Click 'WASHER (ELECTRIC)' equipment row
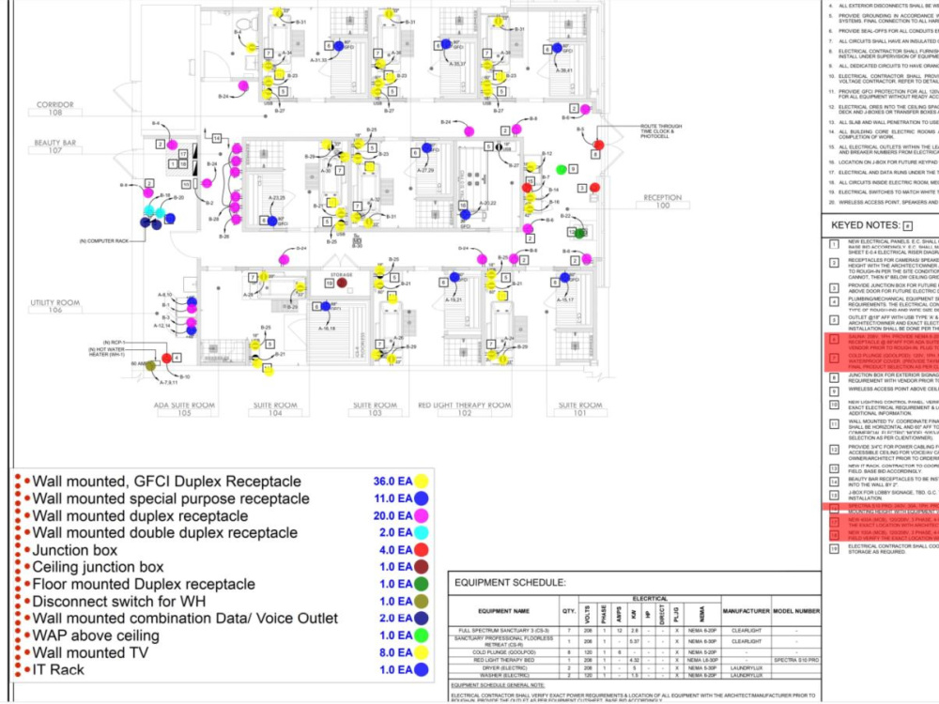The width and height of the screenshot is (939, 704). point(635,675)
